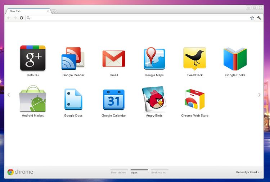Open the Chrome Web Store
The image size is (270, 182).
pyautogui.click(x=194, y=99)
